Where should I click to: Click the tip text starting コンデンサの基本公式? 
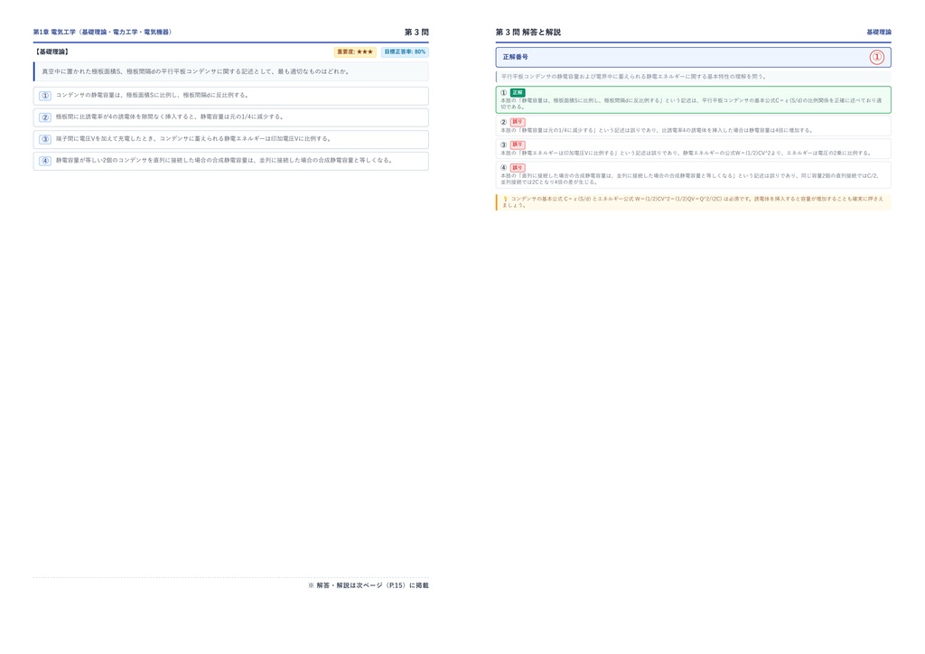pos(693,201)
